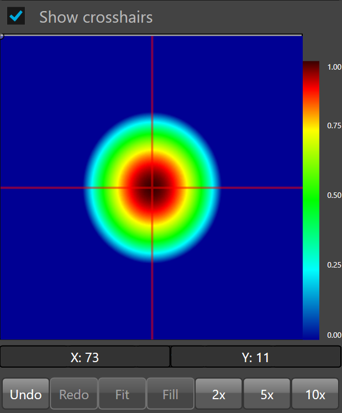Uncheck the Show crosshairs checkbox
This screenshot has height=413, width=342.
pos(16,16)
